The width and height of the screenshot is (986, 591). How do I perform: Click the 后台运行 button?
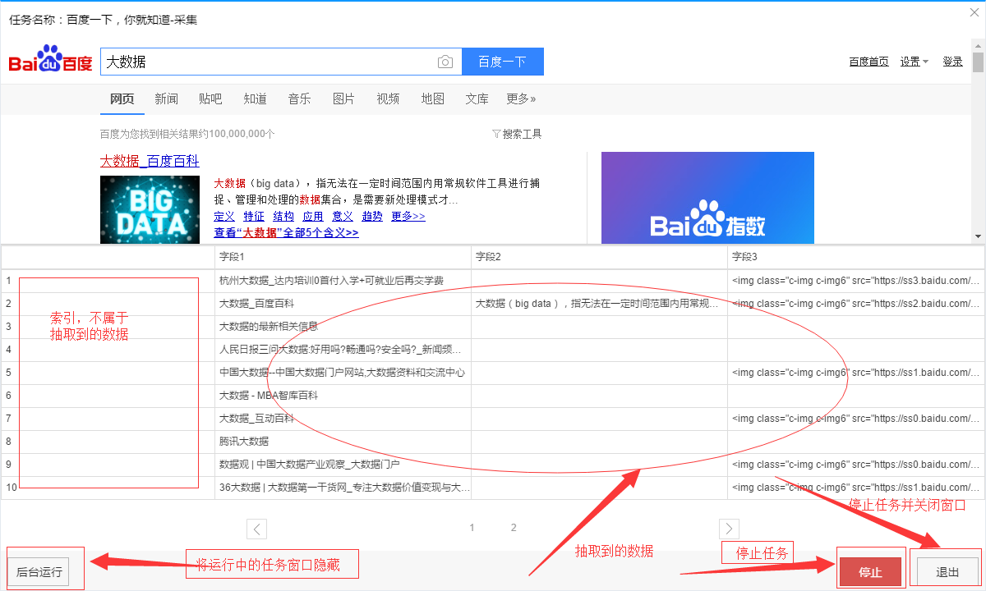(39, 572)
